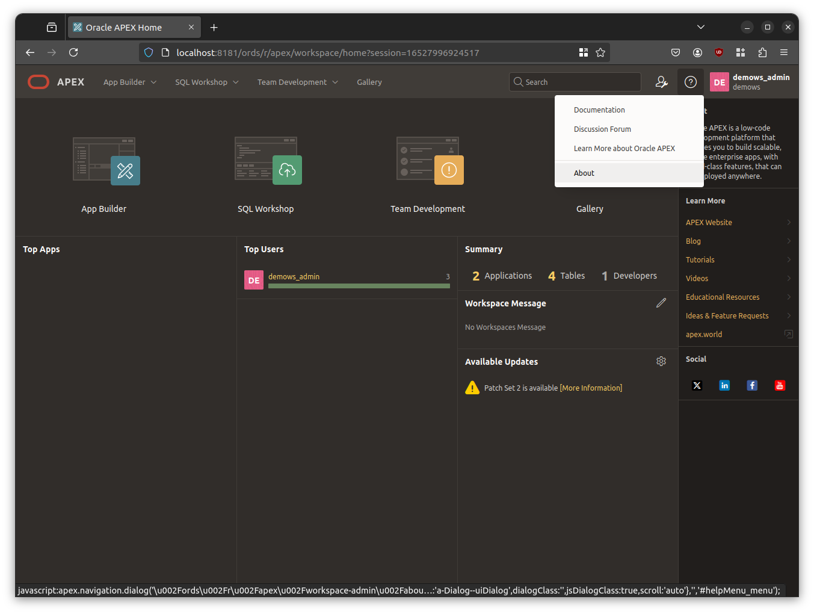Expand the App Builder navigation dropdown
Screen dimensions: 814x614
[129, 82]
